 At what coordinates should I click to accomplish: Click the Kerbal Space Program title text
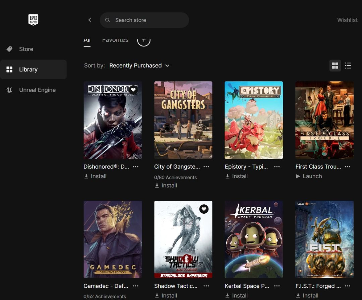click(x=247, y=286)
